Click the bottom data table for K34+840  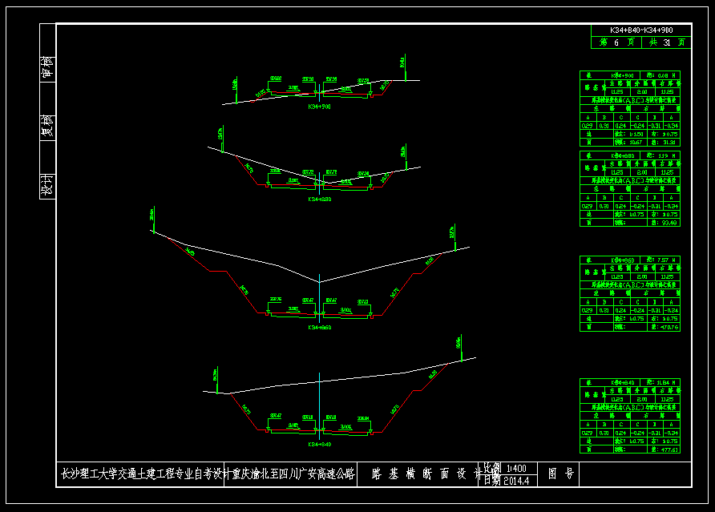click(x=630, y=416)
